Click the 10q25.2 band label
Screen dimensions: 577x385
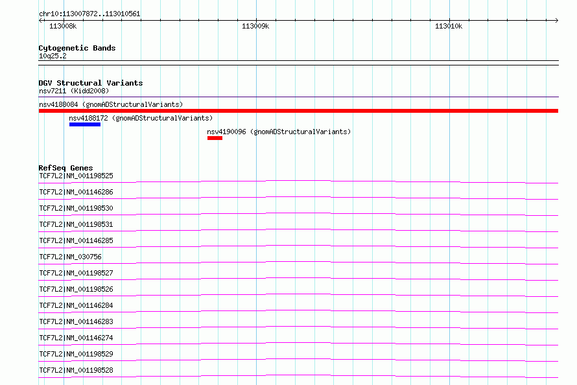(53, 56)
